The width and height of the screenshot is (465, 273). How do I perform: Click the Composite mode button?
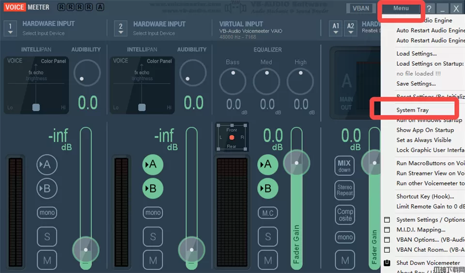pos(344,214)
